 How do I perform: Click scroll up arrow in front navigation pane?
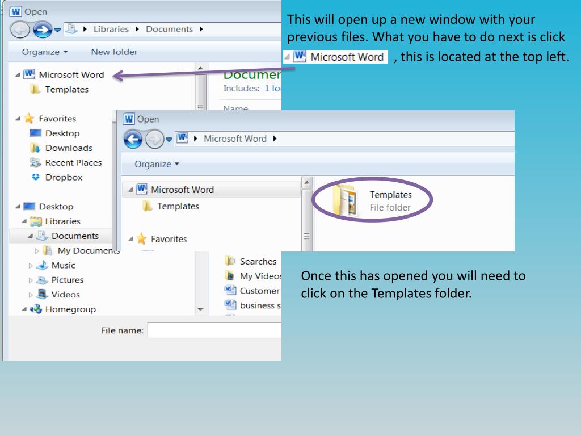[307, 182]
